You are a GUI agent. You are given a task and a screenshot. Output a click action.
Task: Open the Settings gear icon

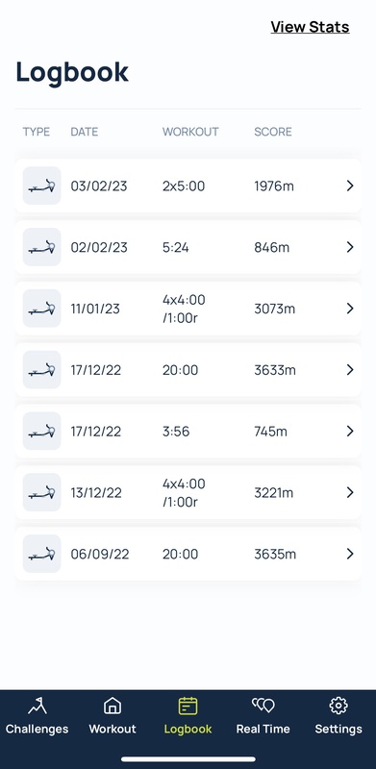coord(338,706)
